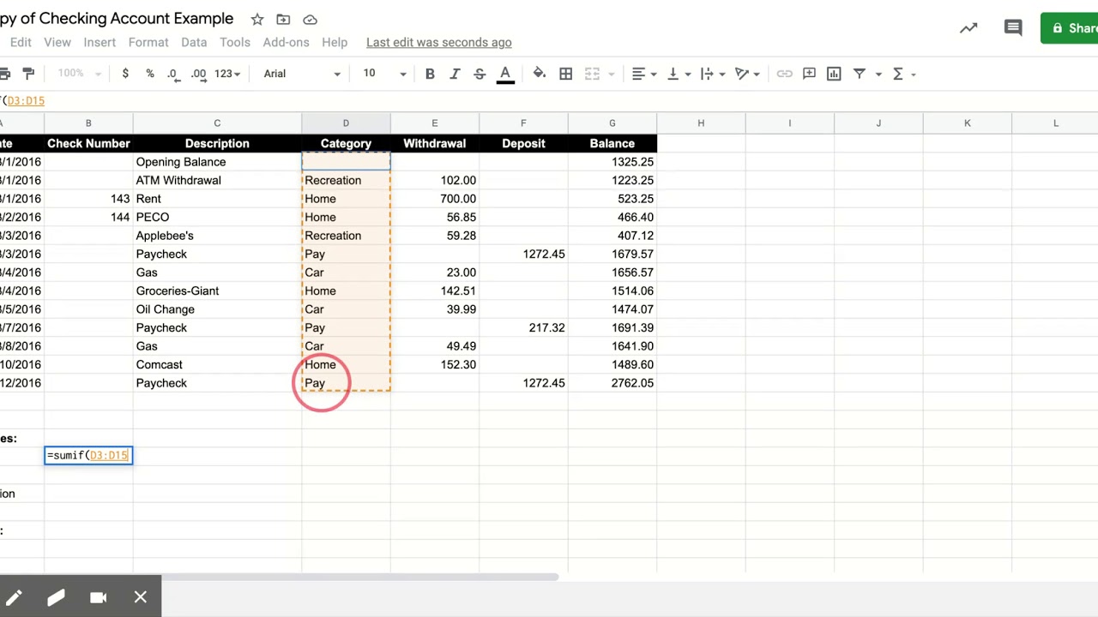Open the Help menu

click(x=335, y=42)
